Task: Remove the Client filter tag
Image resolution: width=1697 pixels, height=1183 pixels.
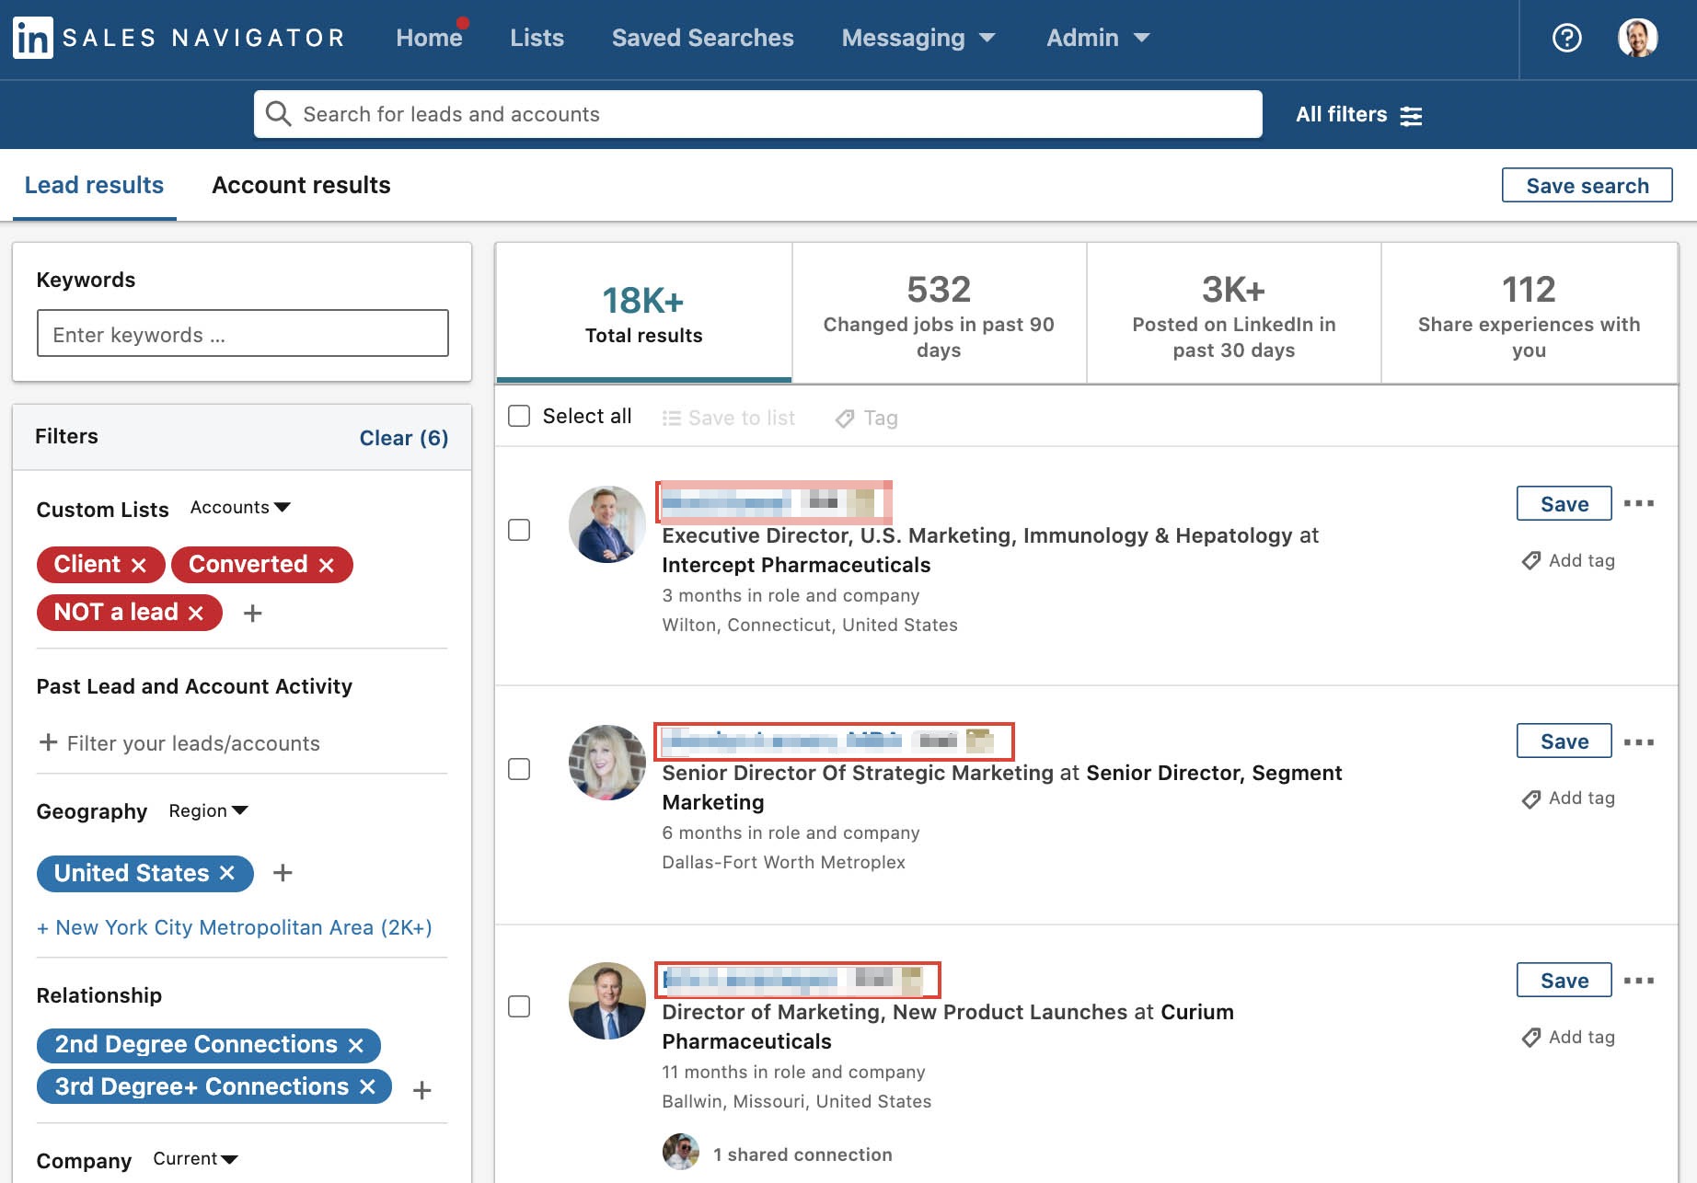Action: pos(139,565)
